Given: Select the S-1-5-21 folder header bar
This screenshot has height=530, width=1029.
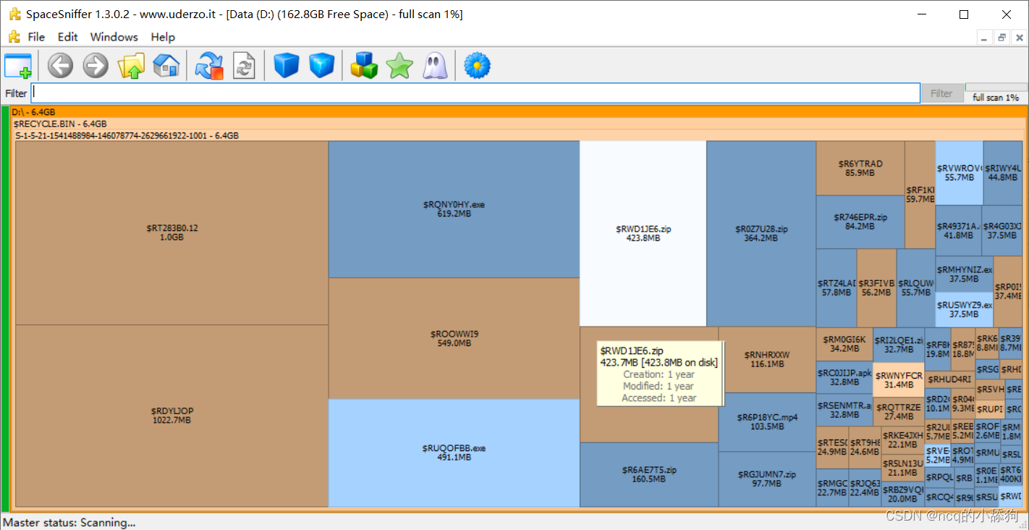Looking at the screenshot, I should point(520,135).
